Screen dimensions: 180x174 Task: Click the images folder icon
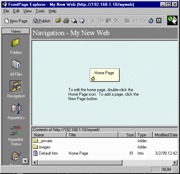click(x=35, y=147)
